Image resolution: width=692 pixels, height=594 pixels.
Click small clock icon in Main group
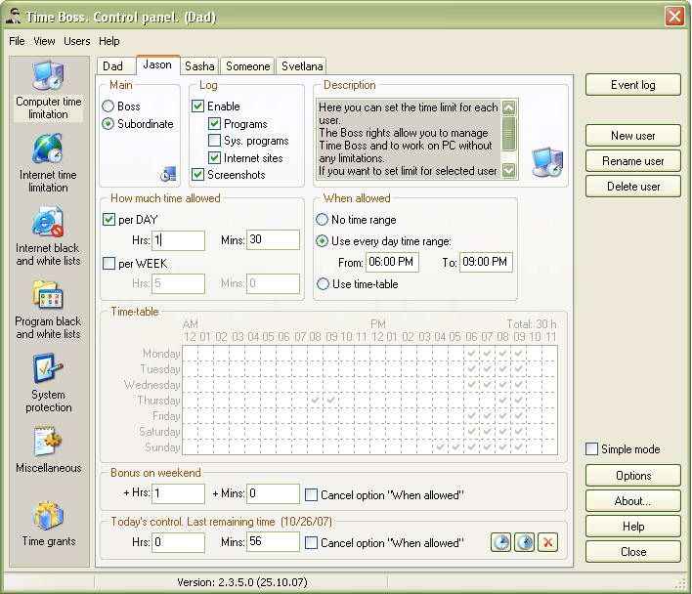pyautogui.click(x=168, y=174)
